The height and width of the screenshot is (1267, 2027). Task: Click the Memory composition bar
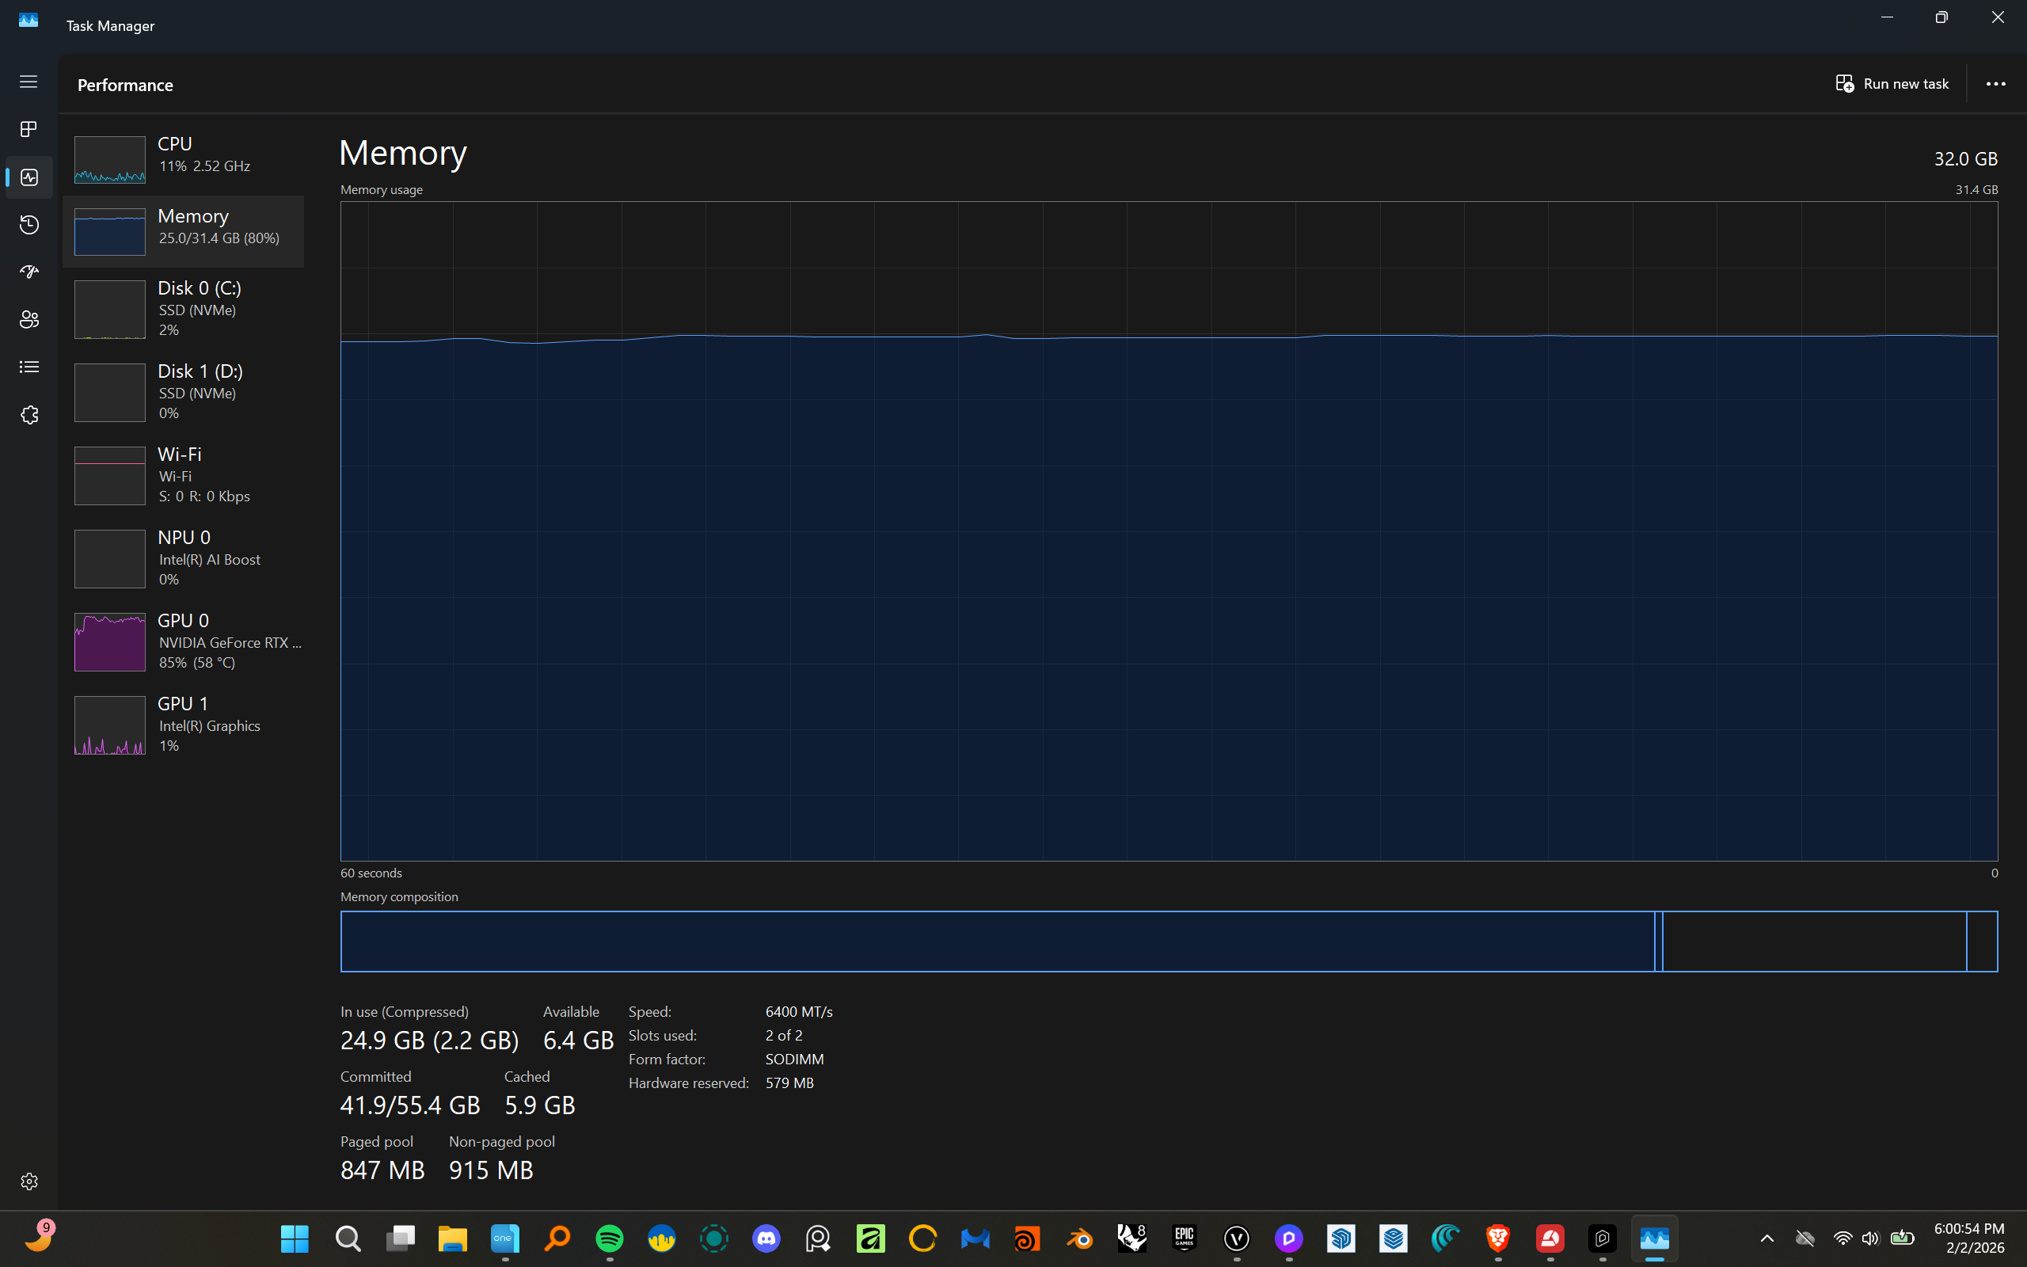pyautogui.click(x=1168, y=941)
